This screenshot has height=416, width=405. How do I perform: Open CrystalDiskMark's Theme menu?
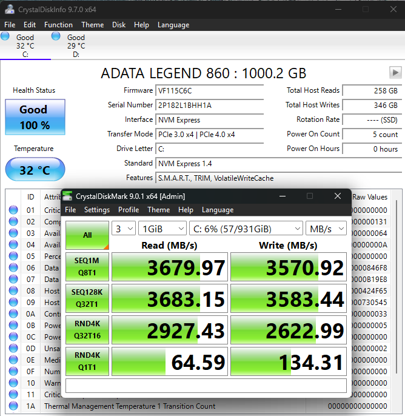pyautogui.click(x=159, y=210)
